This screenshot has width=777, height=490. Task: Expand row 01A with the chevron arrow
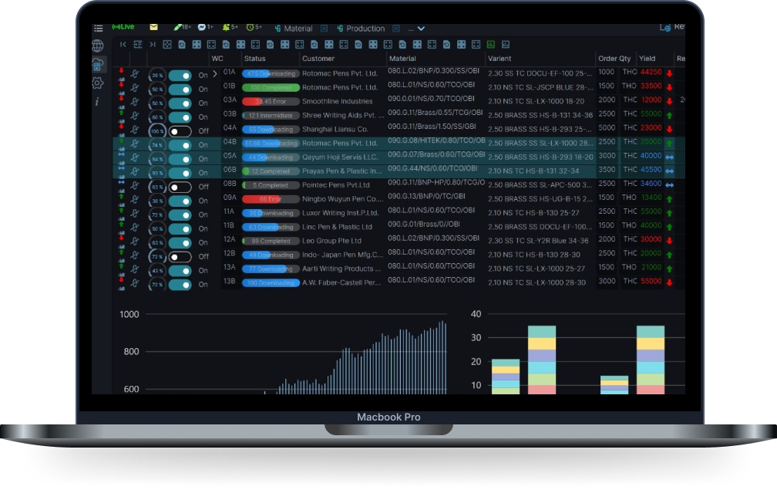pyautogui.click(x=214, y=75)
